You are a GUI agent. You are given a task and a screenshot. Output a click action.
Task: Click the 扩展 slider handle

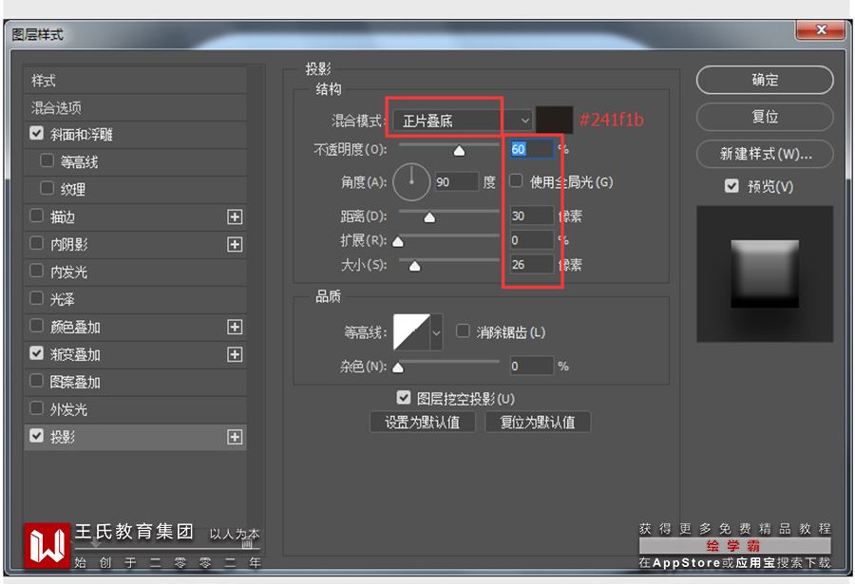tap(398, 241)
